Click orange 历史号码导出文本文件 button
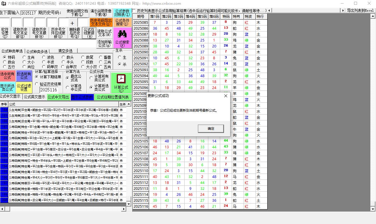This screenshot has width=376, height=224. (x=101, y=22)
